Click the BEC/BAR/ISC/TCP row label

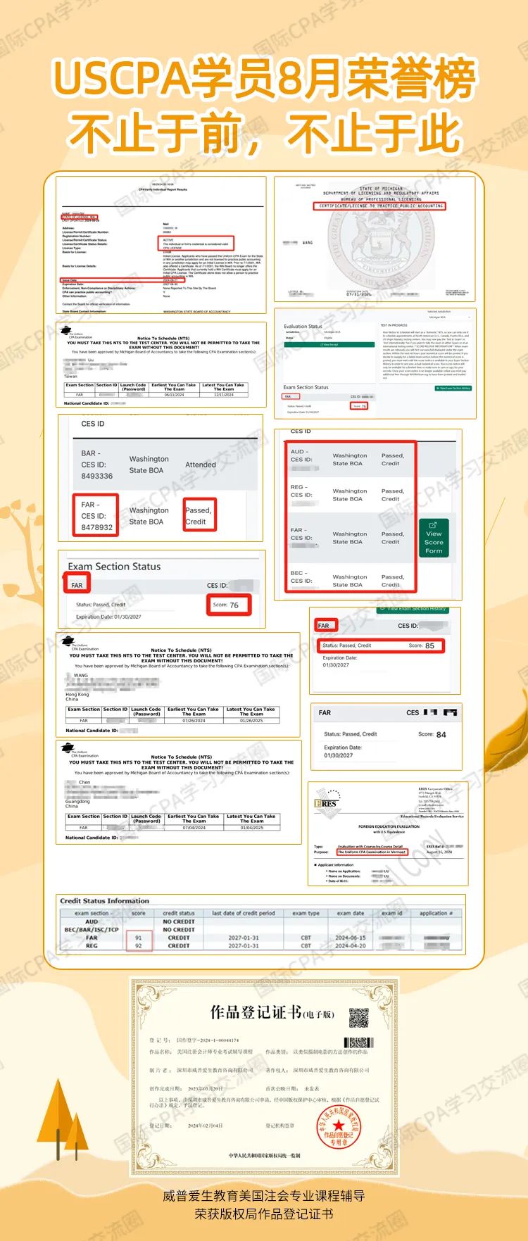pos(92,930)
